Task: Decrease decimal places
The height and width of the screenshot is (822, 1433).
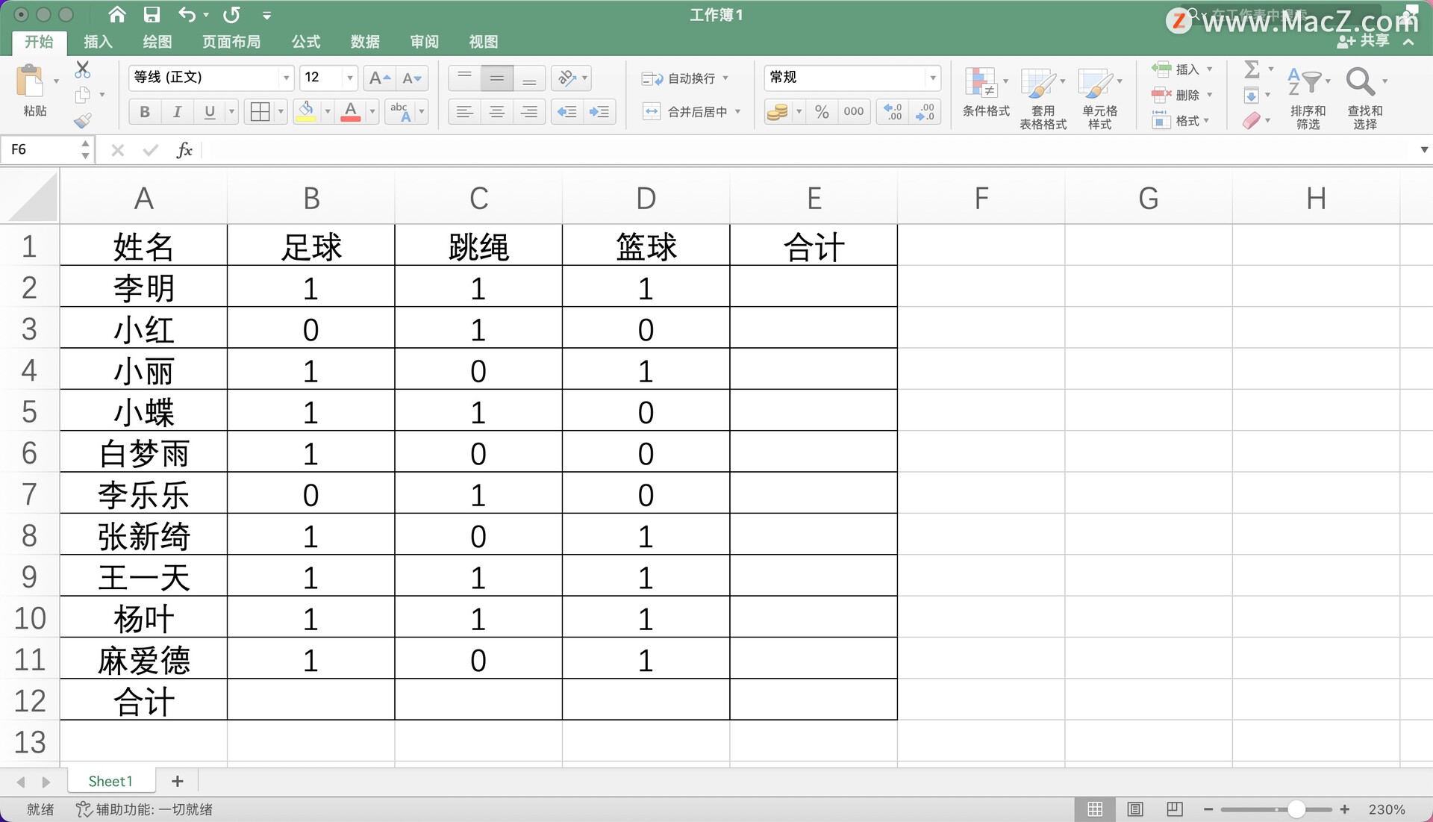Action: [x=925, y=112]
